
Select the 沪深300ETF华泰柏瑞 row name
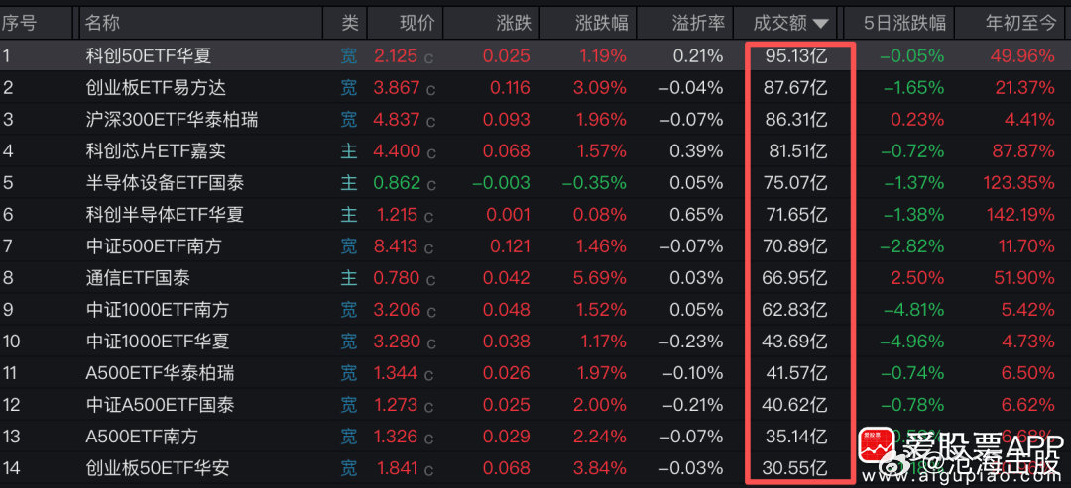[x=173, y=119]
